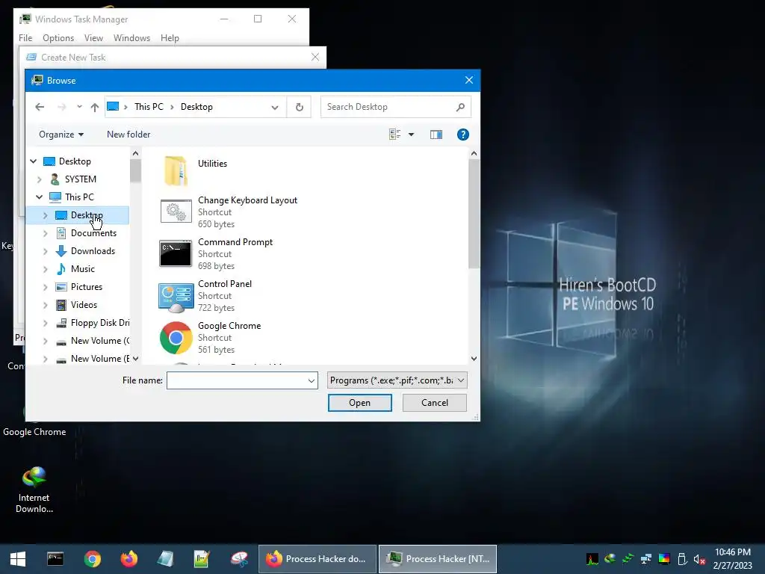Select the Utilities folder icon
This screenshot has height=574, width=765.
coord(176,171)
